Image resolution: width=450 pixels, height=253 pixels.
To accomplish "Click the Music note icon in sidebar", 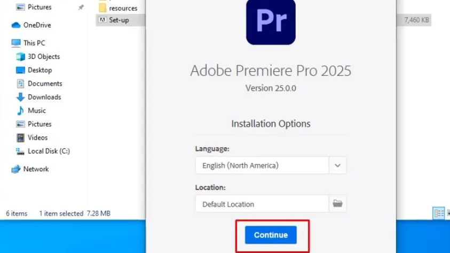I will click(20, 110).
